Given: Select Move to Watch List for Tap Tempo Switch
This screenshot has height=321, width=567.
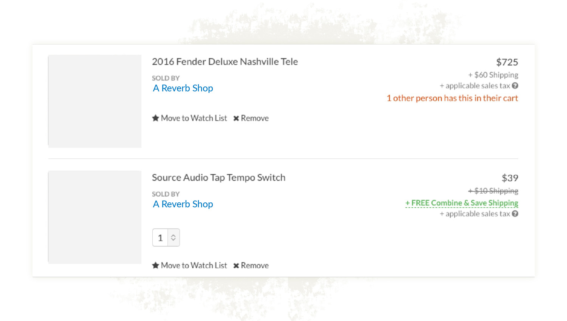Looking at the screenshot, I should 194,265.
